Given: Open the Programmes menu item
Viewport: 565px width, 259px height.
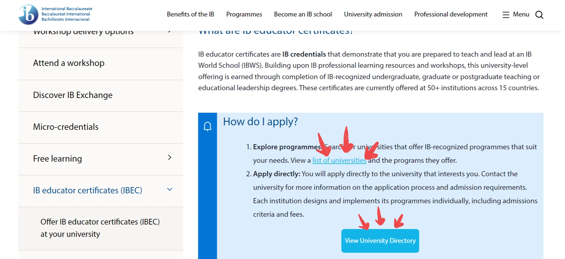Looking at the screenshot, I should (x=244, y=14).
